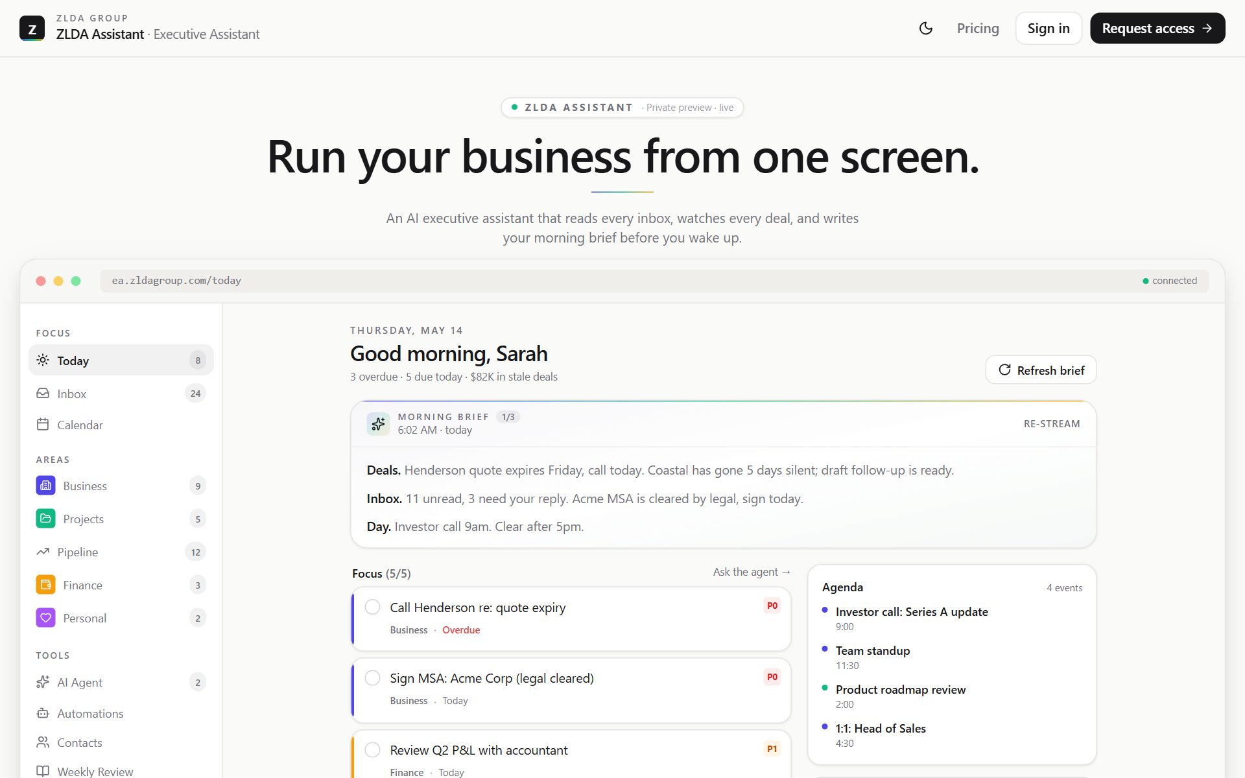Click the Contacts people icon
The width and height of the screenshot is (1245, 778).
(x=43, y=742)
